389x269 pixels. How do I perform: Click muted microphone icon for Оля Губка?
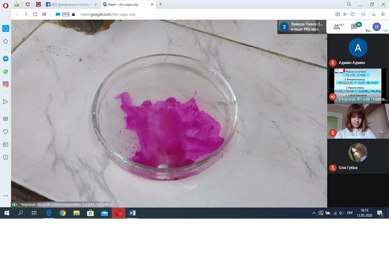pyautogui.click(x=333, y=168)
